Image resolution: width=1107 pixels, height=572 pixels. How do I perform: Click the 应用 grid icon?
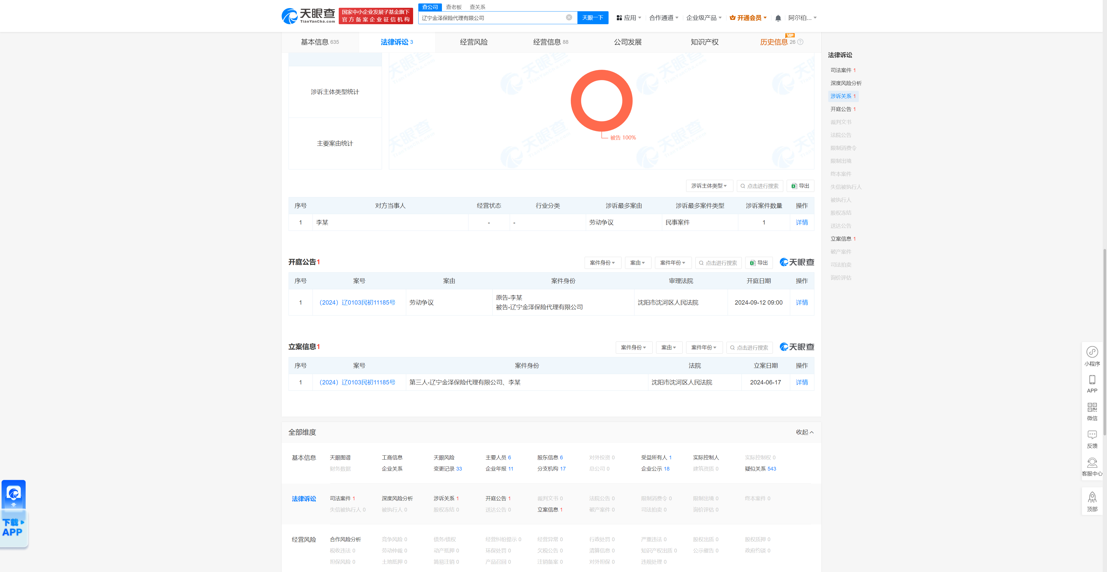tap(619, 18)
